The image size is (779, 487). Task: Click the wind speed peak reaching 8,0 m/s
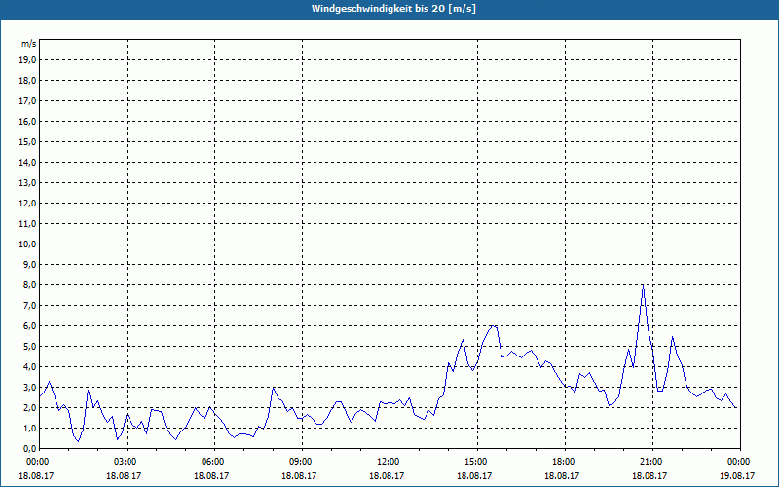coord(643,285)
